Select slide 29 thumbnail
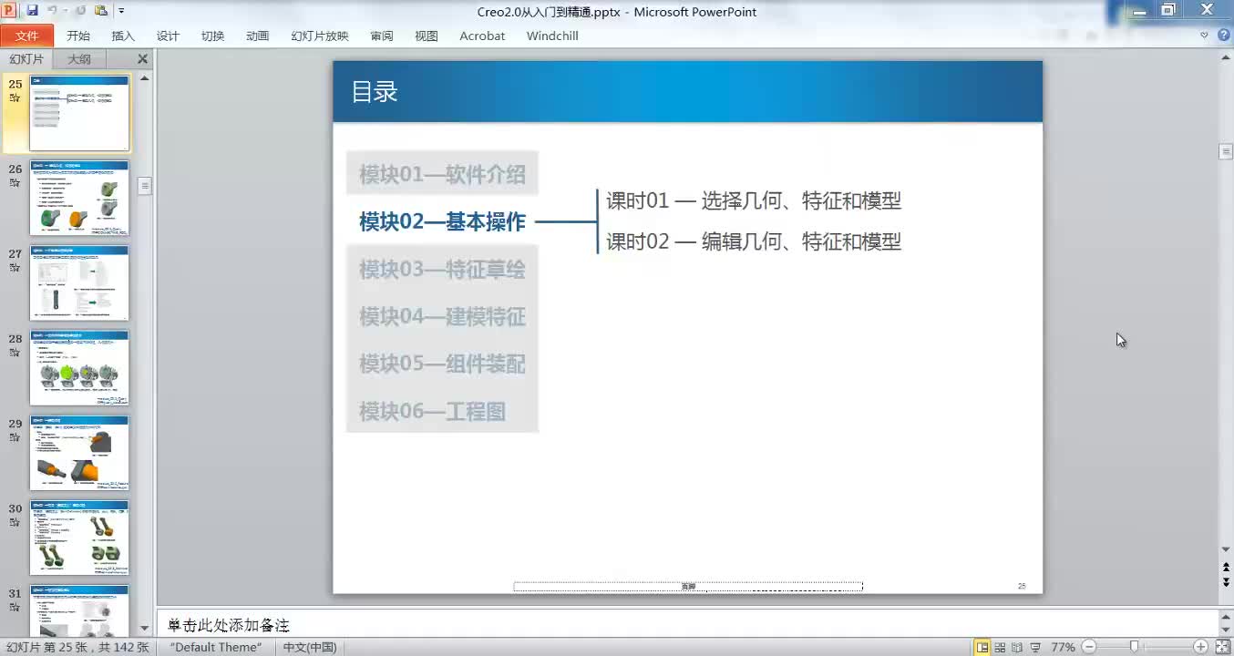This screenshot has height=656, width=1234. (x=79, y=453)
